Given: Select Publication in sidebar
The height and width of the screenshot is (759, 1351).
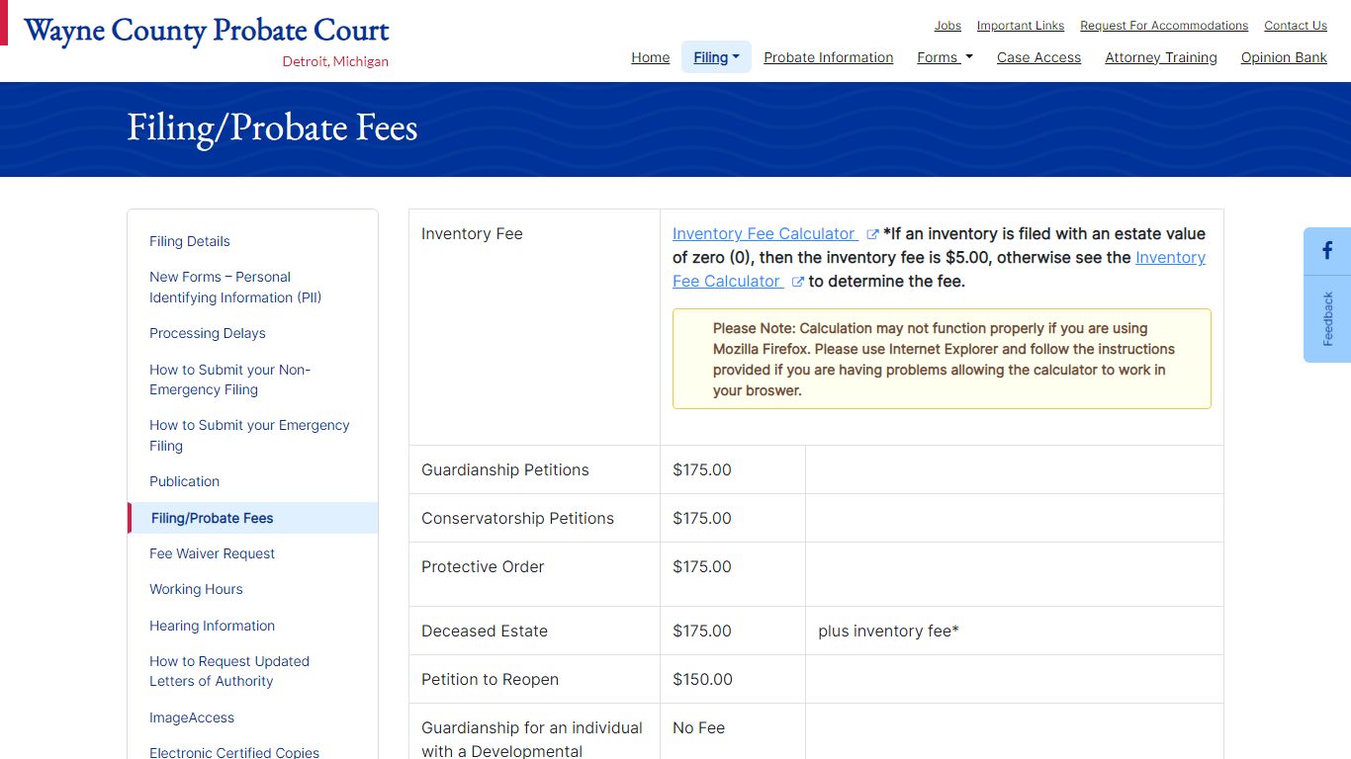Looking at the screenshot, I should click(x=185, y=481).
